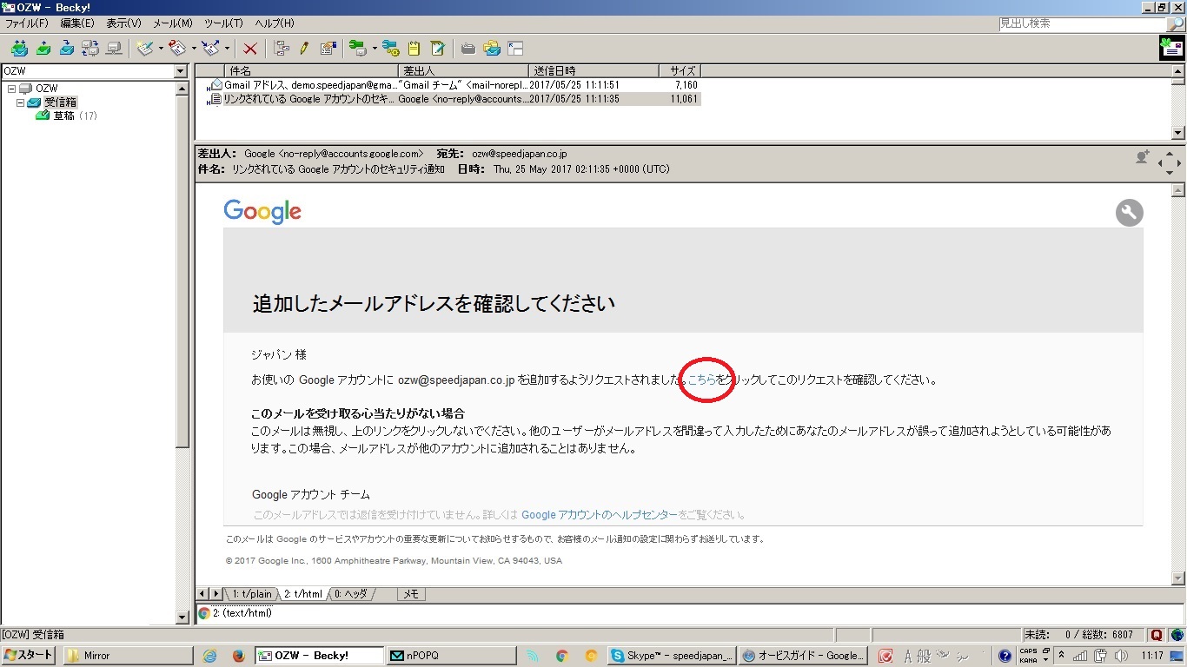Click the properties sheet icon after pencil
Viewport: 1187px width, 667px height.
point(328,49)
